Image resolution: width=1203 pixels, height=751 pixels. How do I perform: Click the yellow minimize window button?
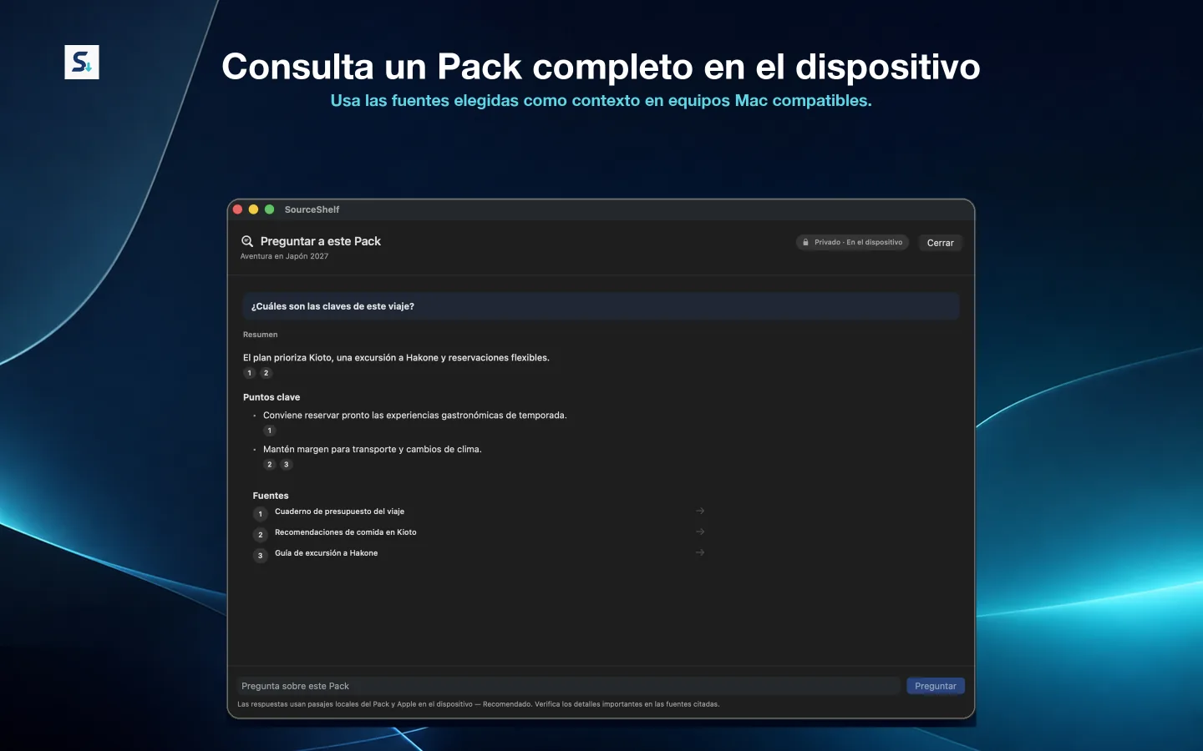pos(253,209)
